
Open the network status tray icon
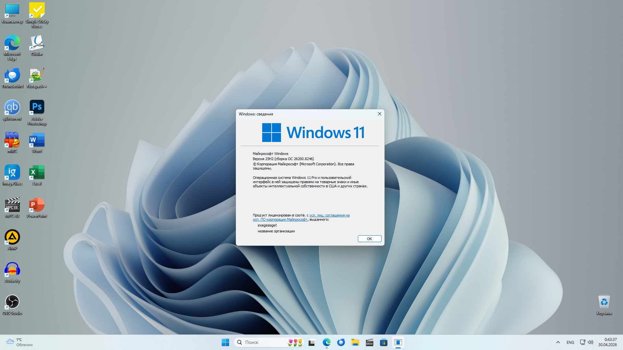[583, 342]
